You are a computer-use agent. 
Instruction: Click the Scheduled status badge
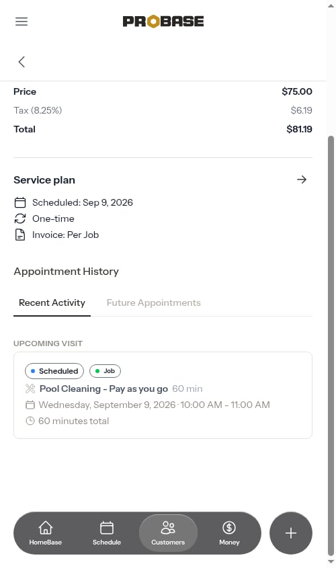tap(54, 371)
